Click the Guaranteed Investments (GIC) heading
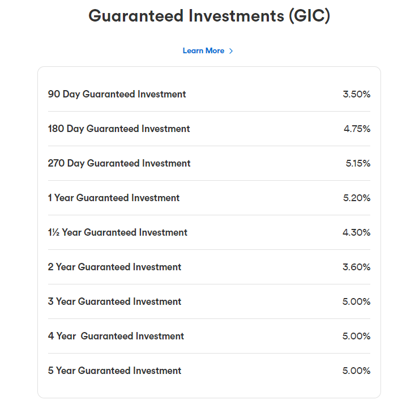Screen dimensions: 415x404 (209, 16)
